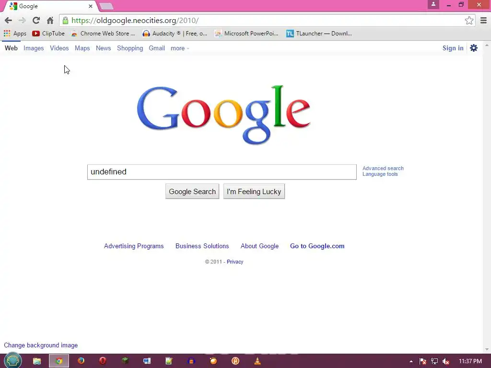The image size is (491, 368).
Task: Open Google settings gear icon
Action: [x=473, y=48]
